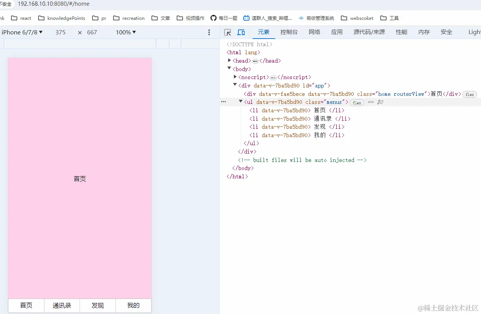Tap 首页 in the bottom menu
This screenshot has height=314, width=481.
26,306
